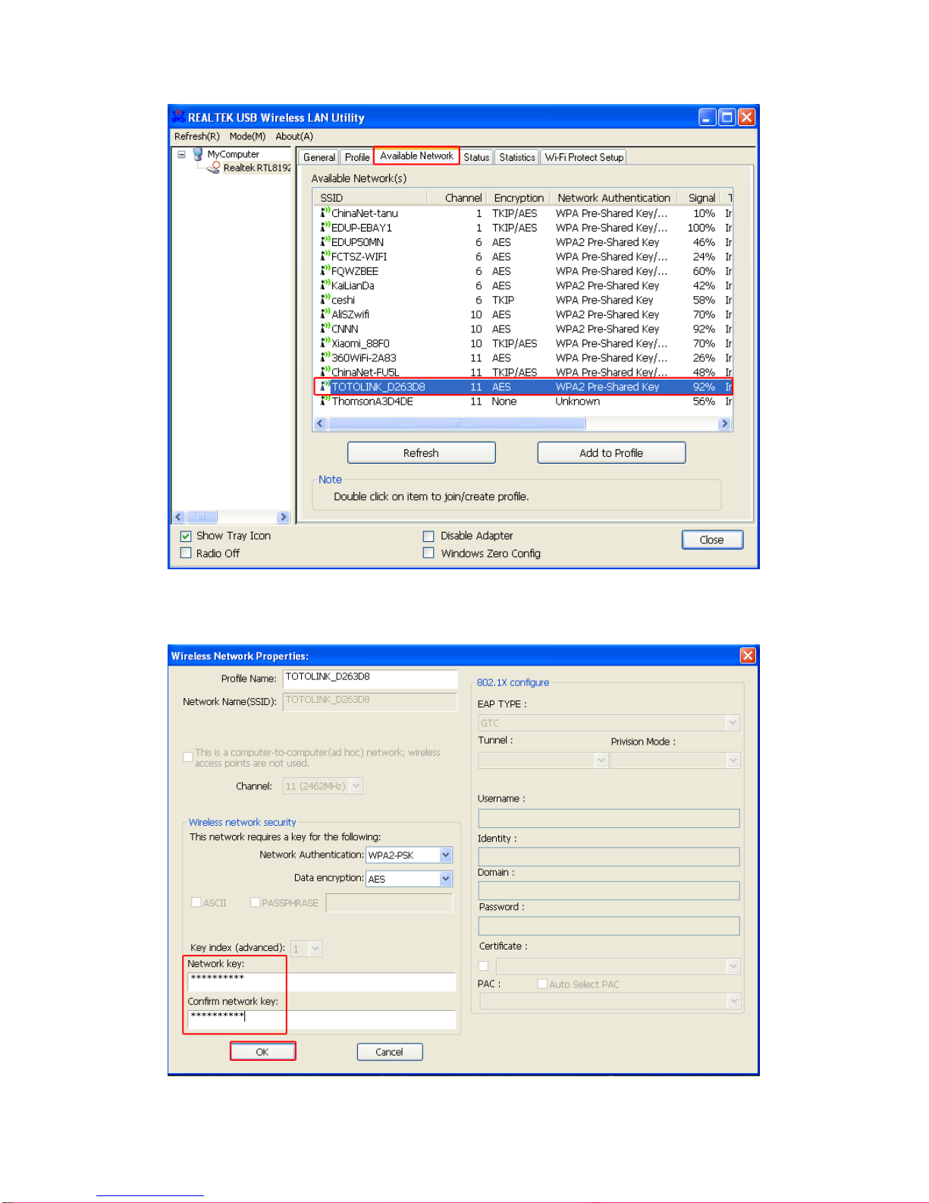Click signal icon beside EDUP-EBAY1 network
The height and width of the screenshot is (1203, 929).
click(x=325, y=228)
